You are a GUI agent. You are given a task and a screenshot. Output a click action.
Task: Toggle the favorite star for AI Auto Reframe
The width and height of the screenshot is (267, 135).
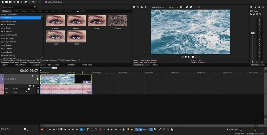pos(2,21)
